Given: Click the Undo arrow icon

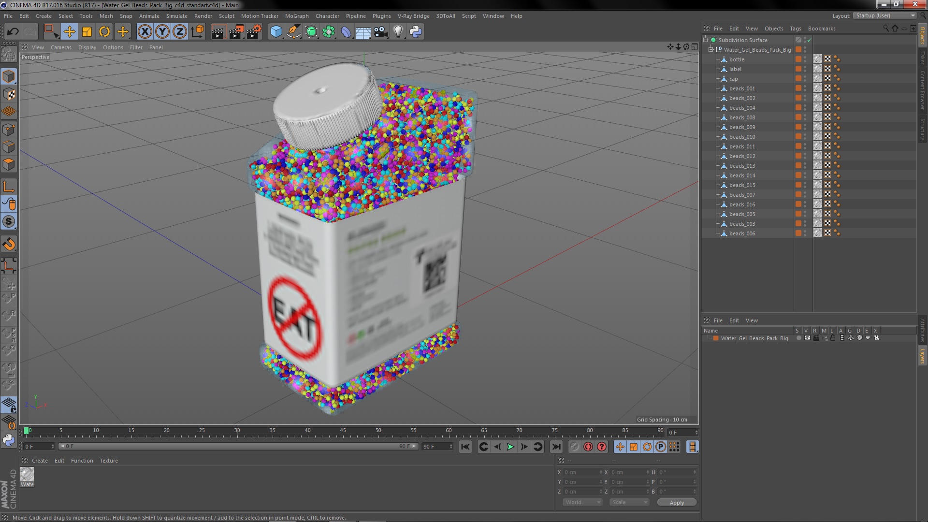Looking at the screenshot, I should point(13,32).
